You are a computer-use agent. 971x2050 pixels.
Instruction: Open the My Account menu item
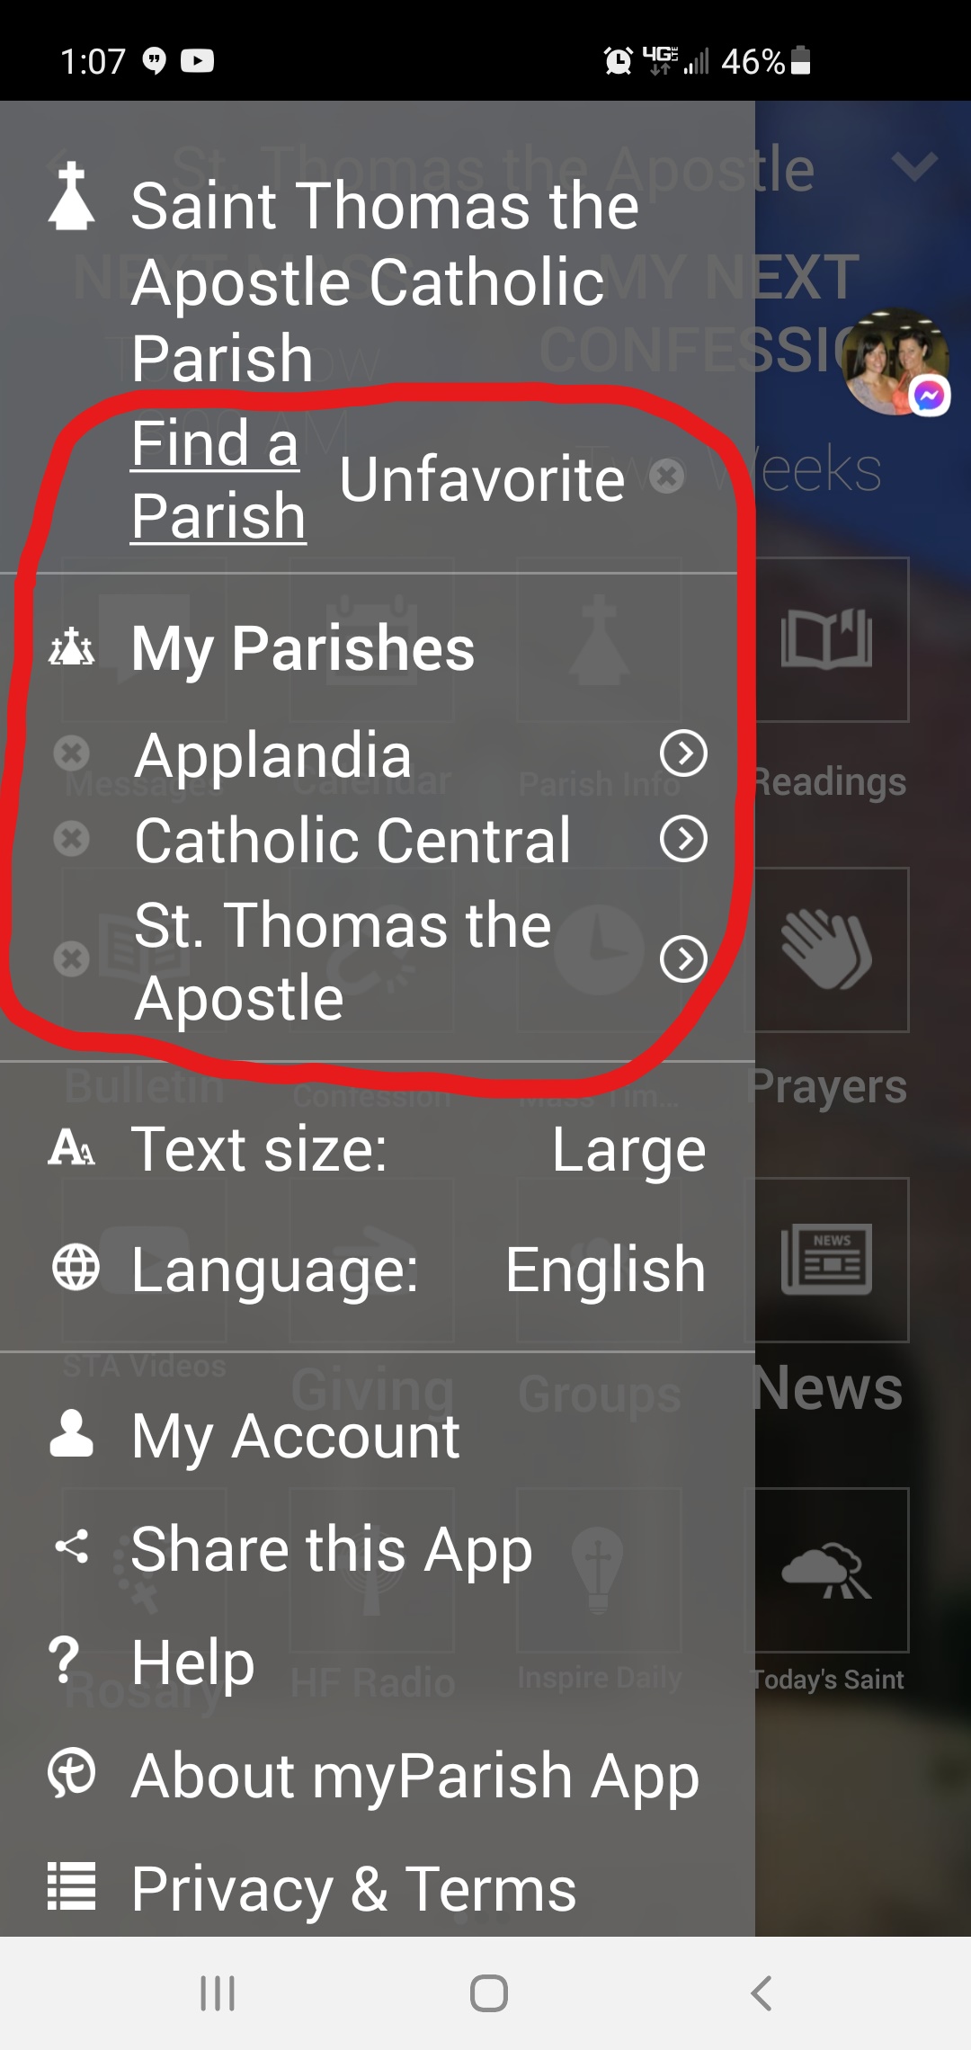[295, 1436]
